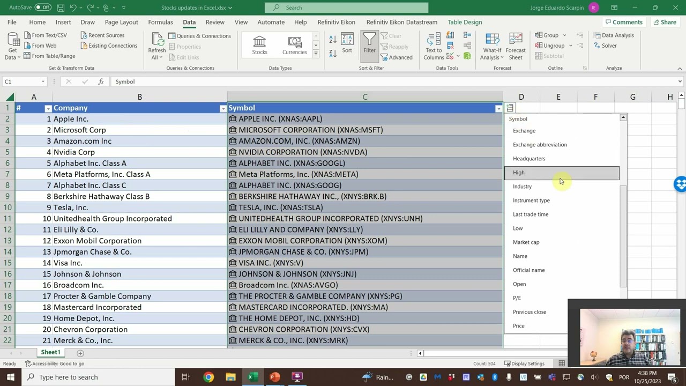Click the Insert Data add column button
Screen dimensions: 686x386
point(510,108)
